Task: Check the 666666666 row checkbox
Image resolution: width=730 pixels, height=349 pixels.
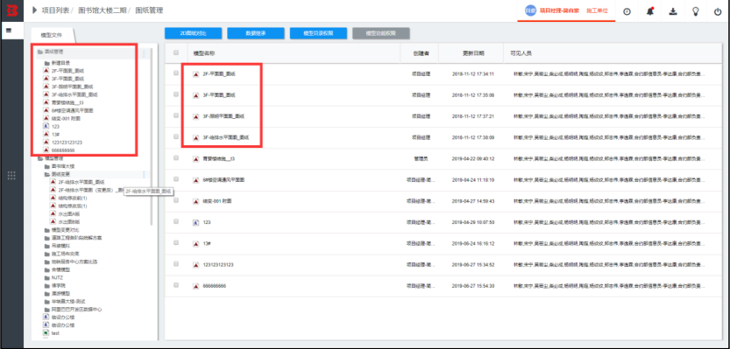Action: (176, 285)
